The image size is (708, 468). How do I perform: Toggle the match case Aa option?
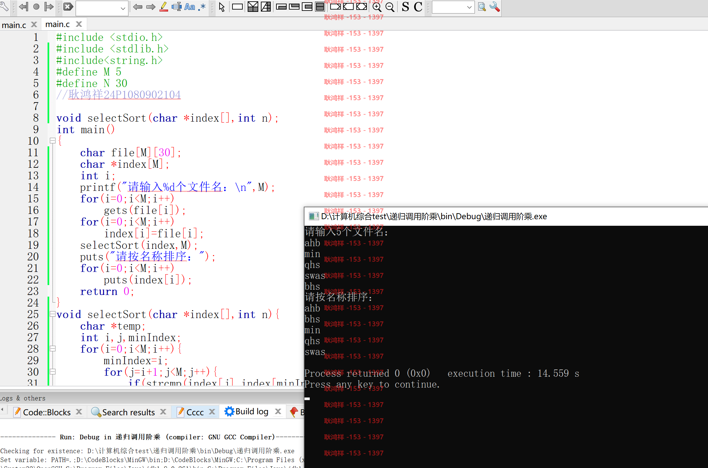tap(190, 7)
